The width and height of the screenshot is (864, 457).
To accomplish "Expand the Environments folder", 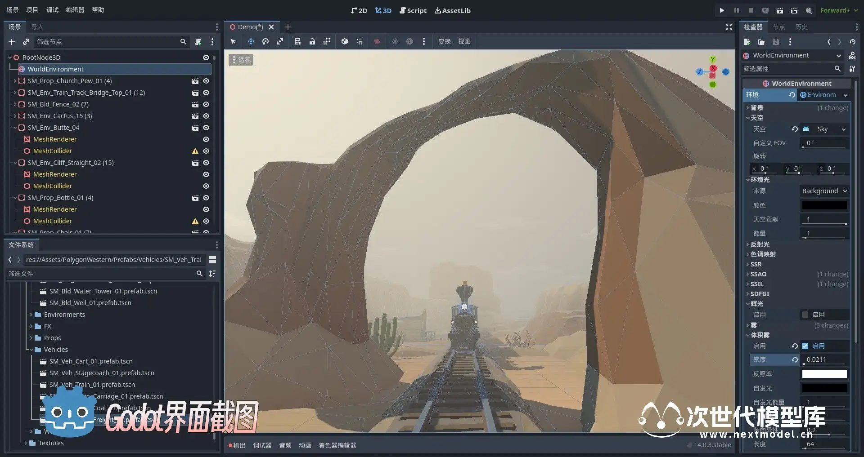I will [31, 315].
